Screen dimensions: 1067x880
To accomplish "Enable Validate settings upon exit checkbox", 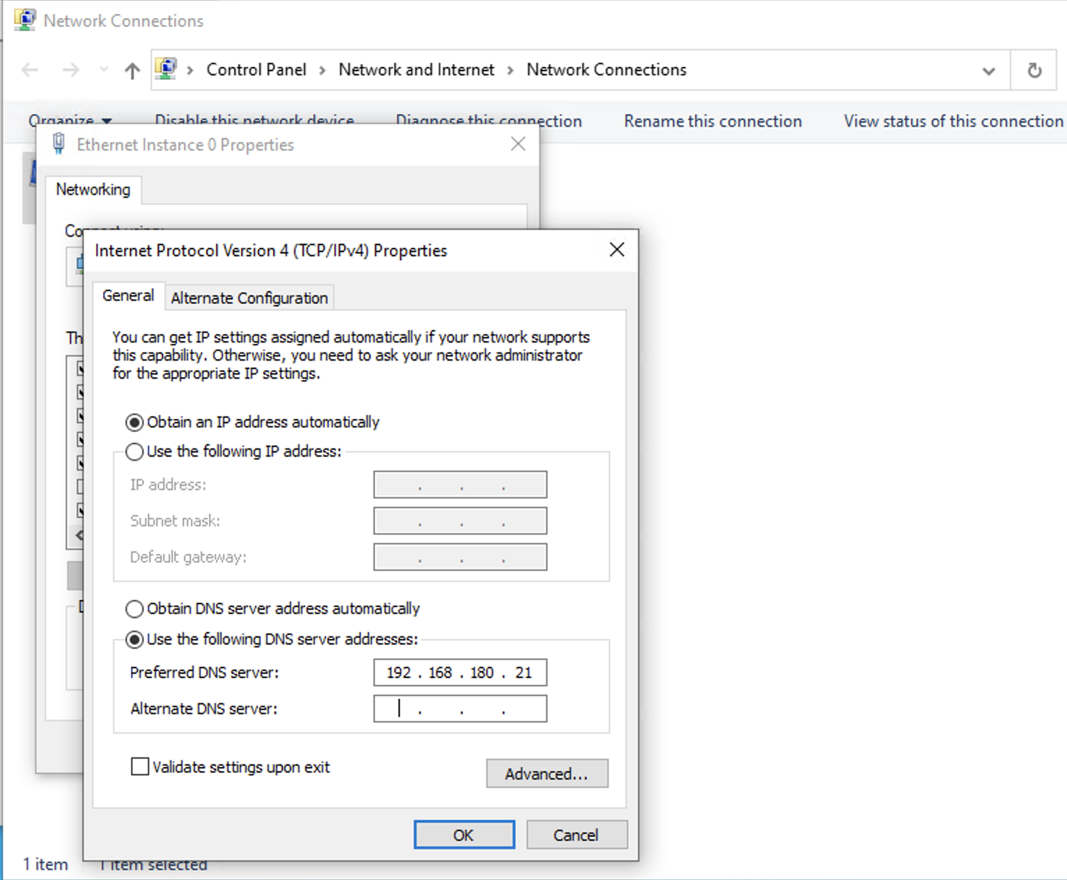I will [140, 767].
